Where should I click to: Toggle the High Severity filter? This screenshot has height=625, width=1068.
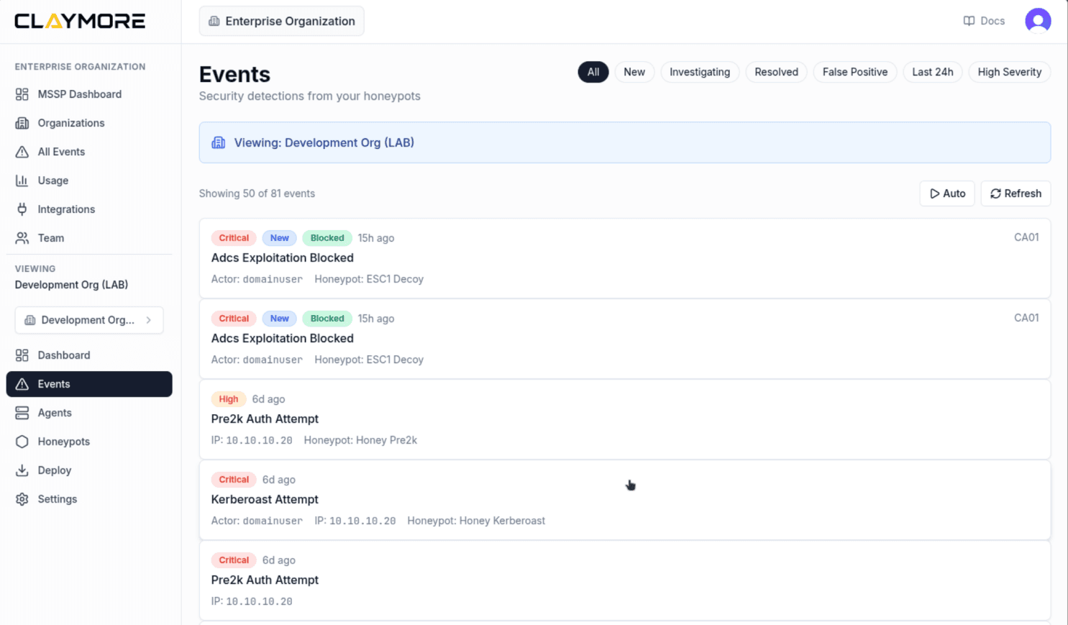pos(1010,72)
